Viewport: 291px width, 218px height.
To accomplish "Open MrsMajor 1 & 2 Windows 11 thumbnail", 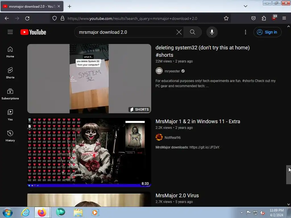I will pos(89,152).
